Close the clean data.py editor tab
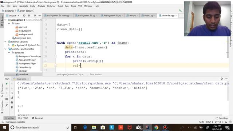Screen dimensions: 233x131 [176, 15]
